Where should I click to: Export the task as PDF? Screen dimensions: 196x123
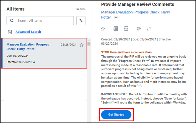[x=126, y=29]
